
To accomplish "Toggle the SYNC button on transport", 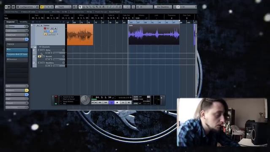I will [136, 103].
